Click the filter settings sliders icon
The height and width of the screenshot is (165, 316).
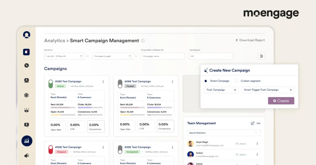(x=261, y=56)
